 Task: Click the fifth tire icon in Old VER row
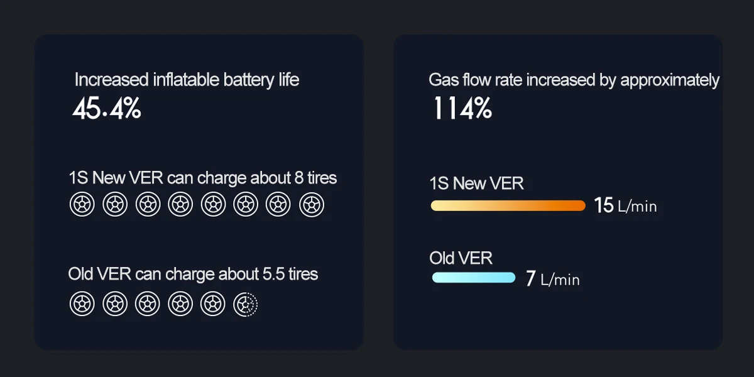213,304
